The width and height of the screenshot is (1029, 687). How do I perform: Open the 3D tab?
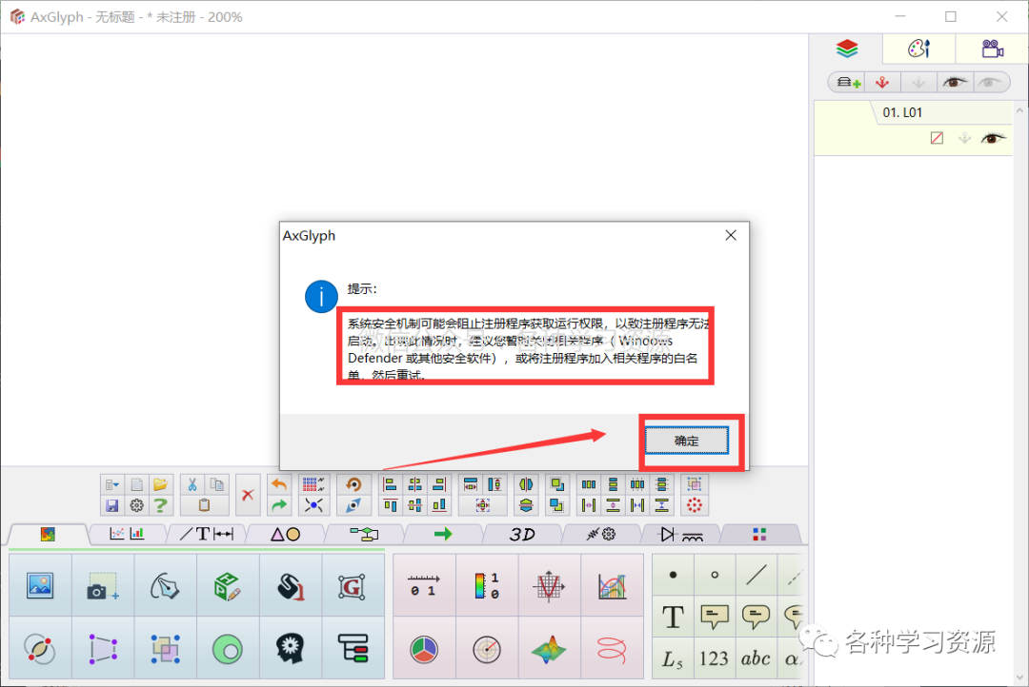tap(522, 534)
